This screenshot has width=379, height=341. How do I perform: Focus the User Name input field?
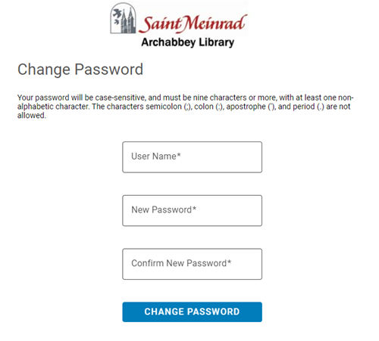click(x=193, y=157)
